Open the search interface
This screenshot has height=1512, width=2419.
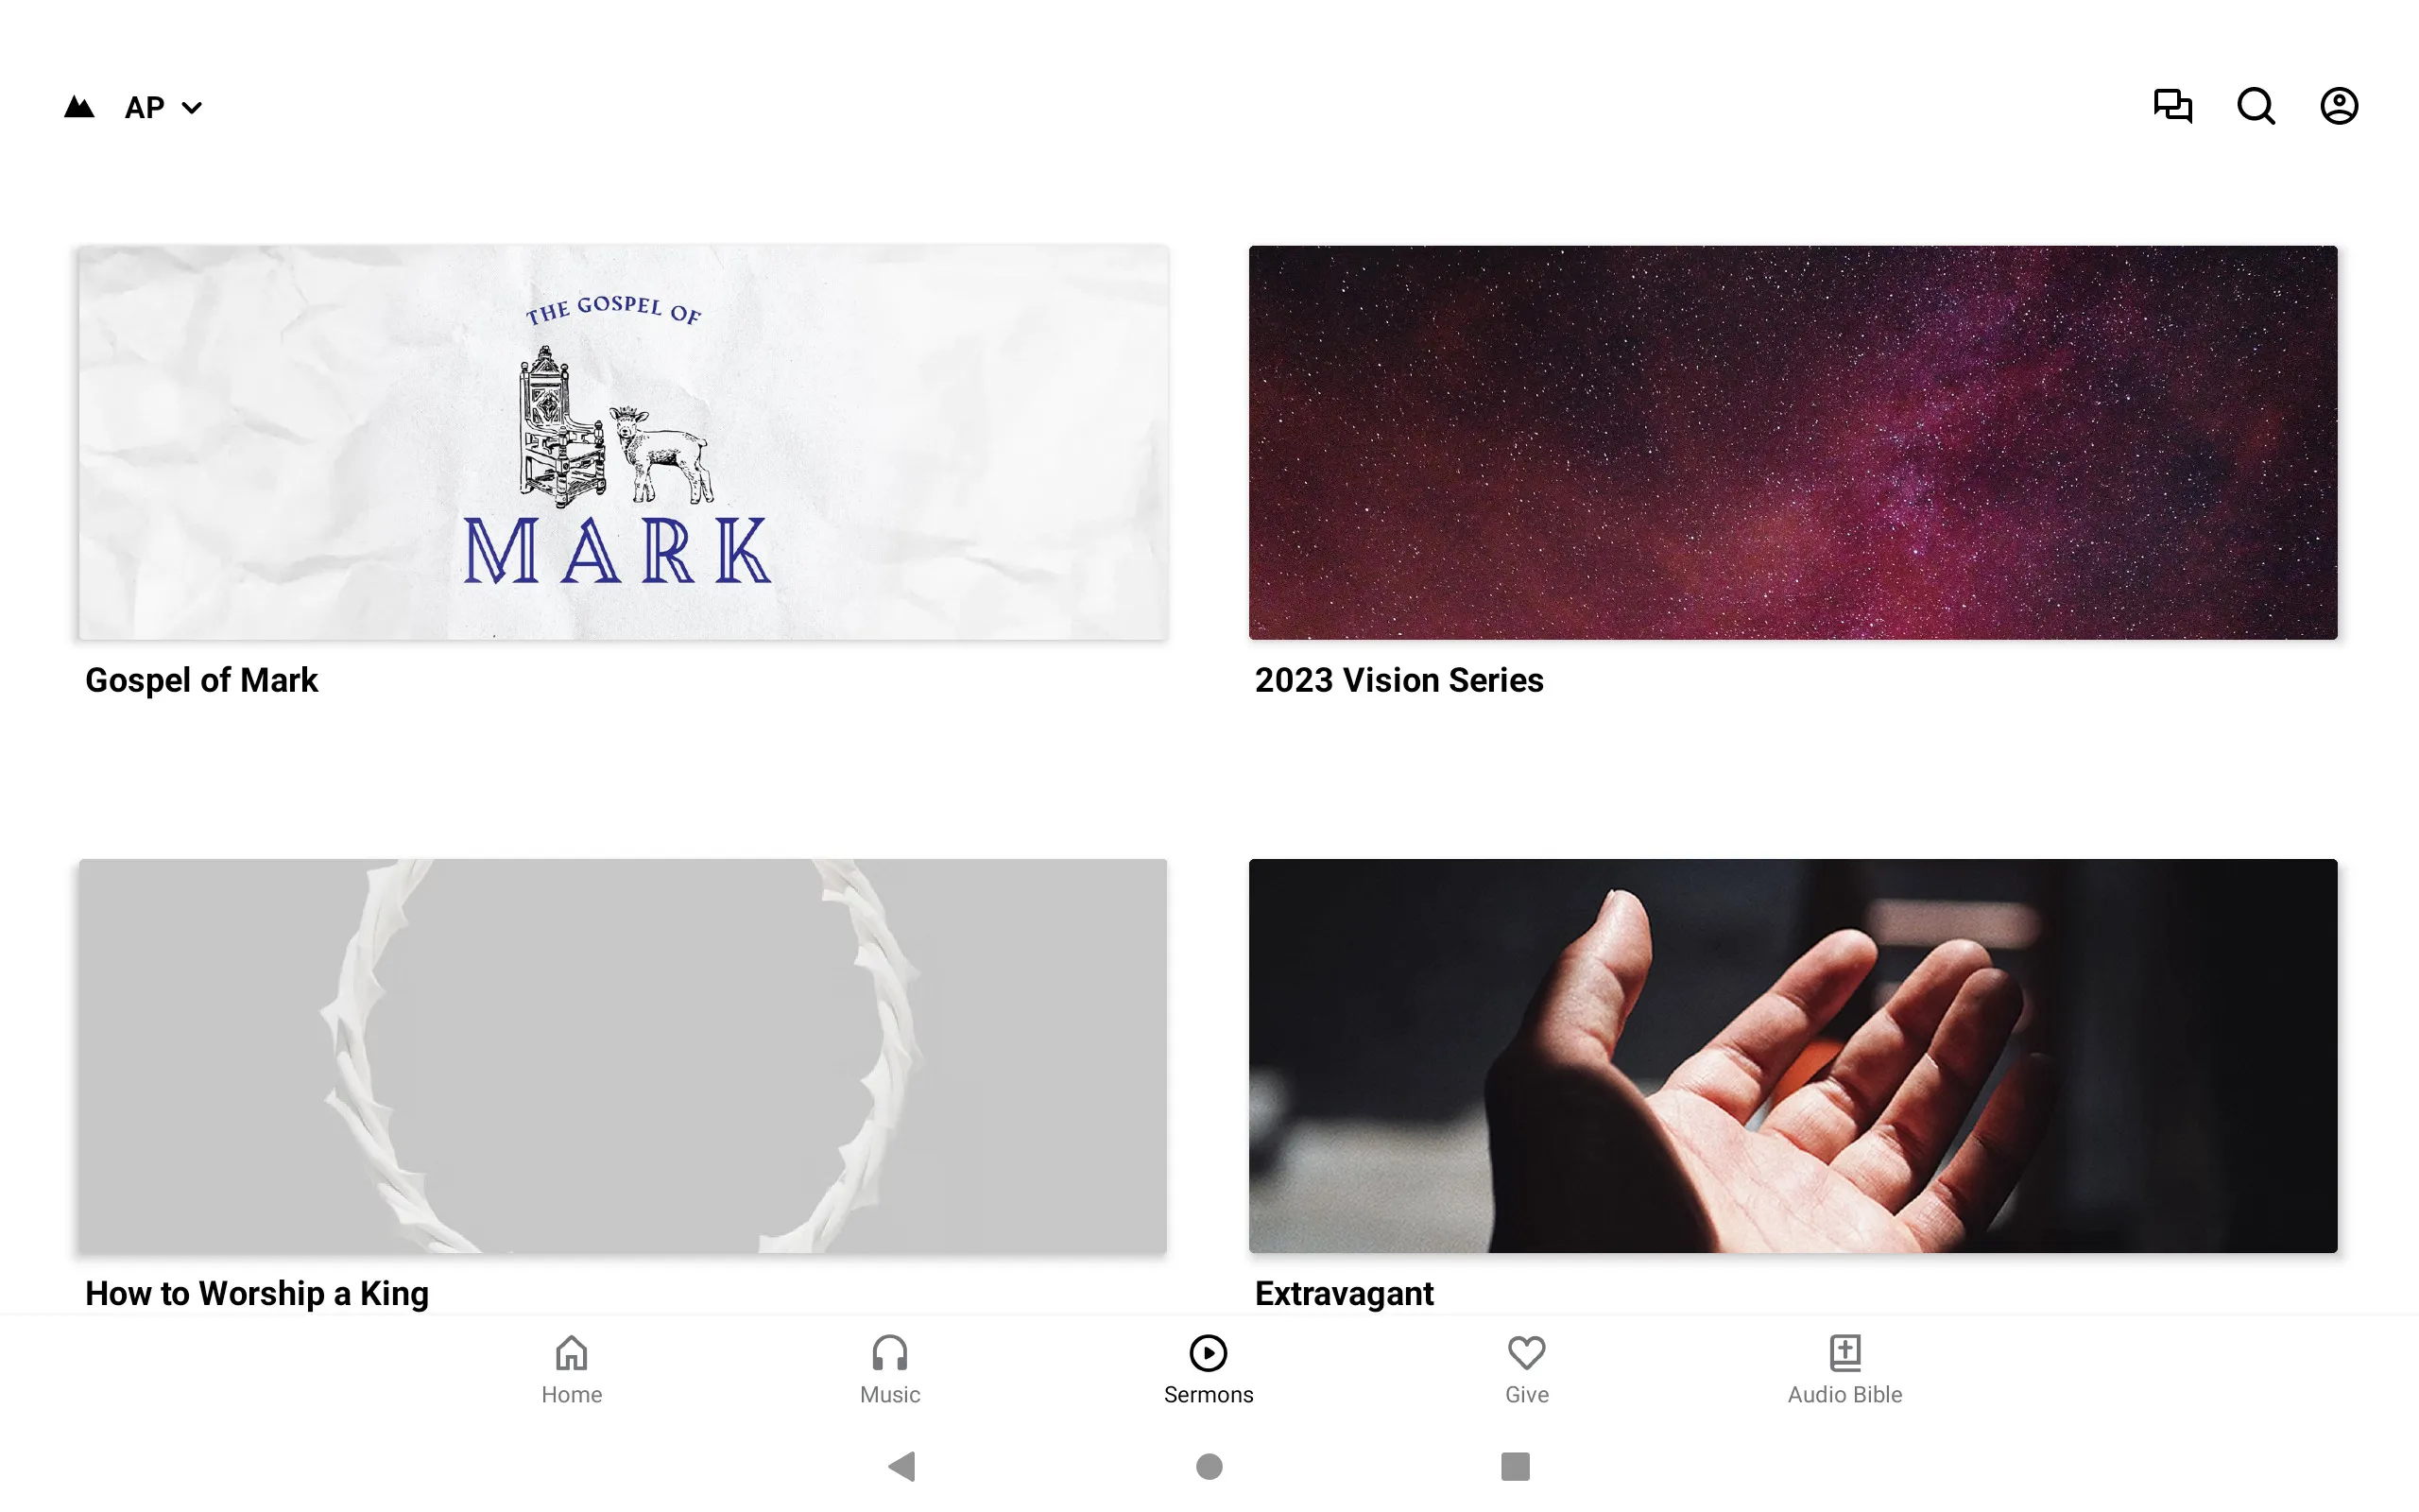(2257, 106)
